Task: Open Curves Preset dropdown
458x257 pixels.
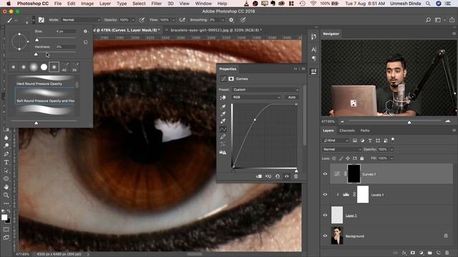Action: pyautogui.click(x=265, y=90)
